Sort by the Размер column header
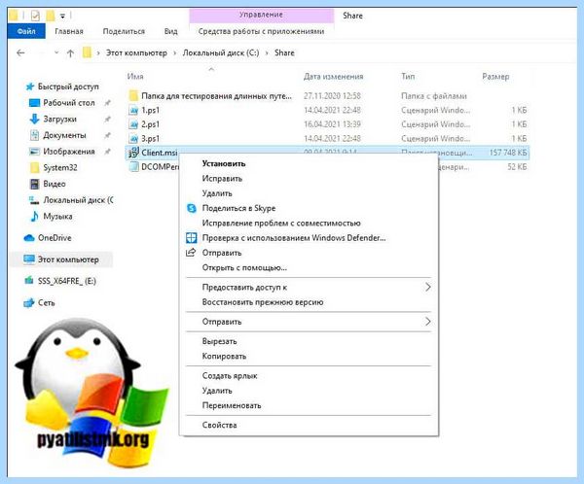This screenshot has width=584, height=484. (495, 76)
